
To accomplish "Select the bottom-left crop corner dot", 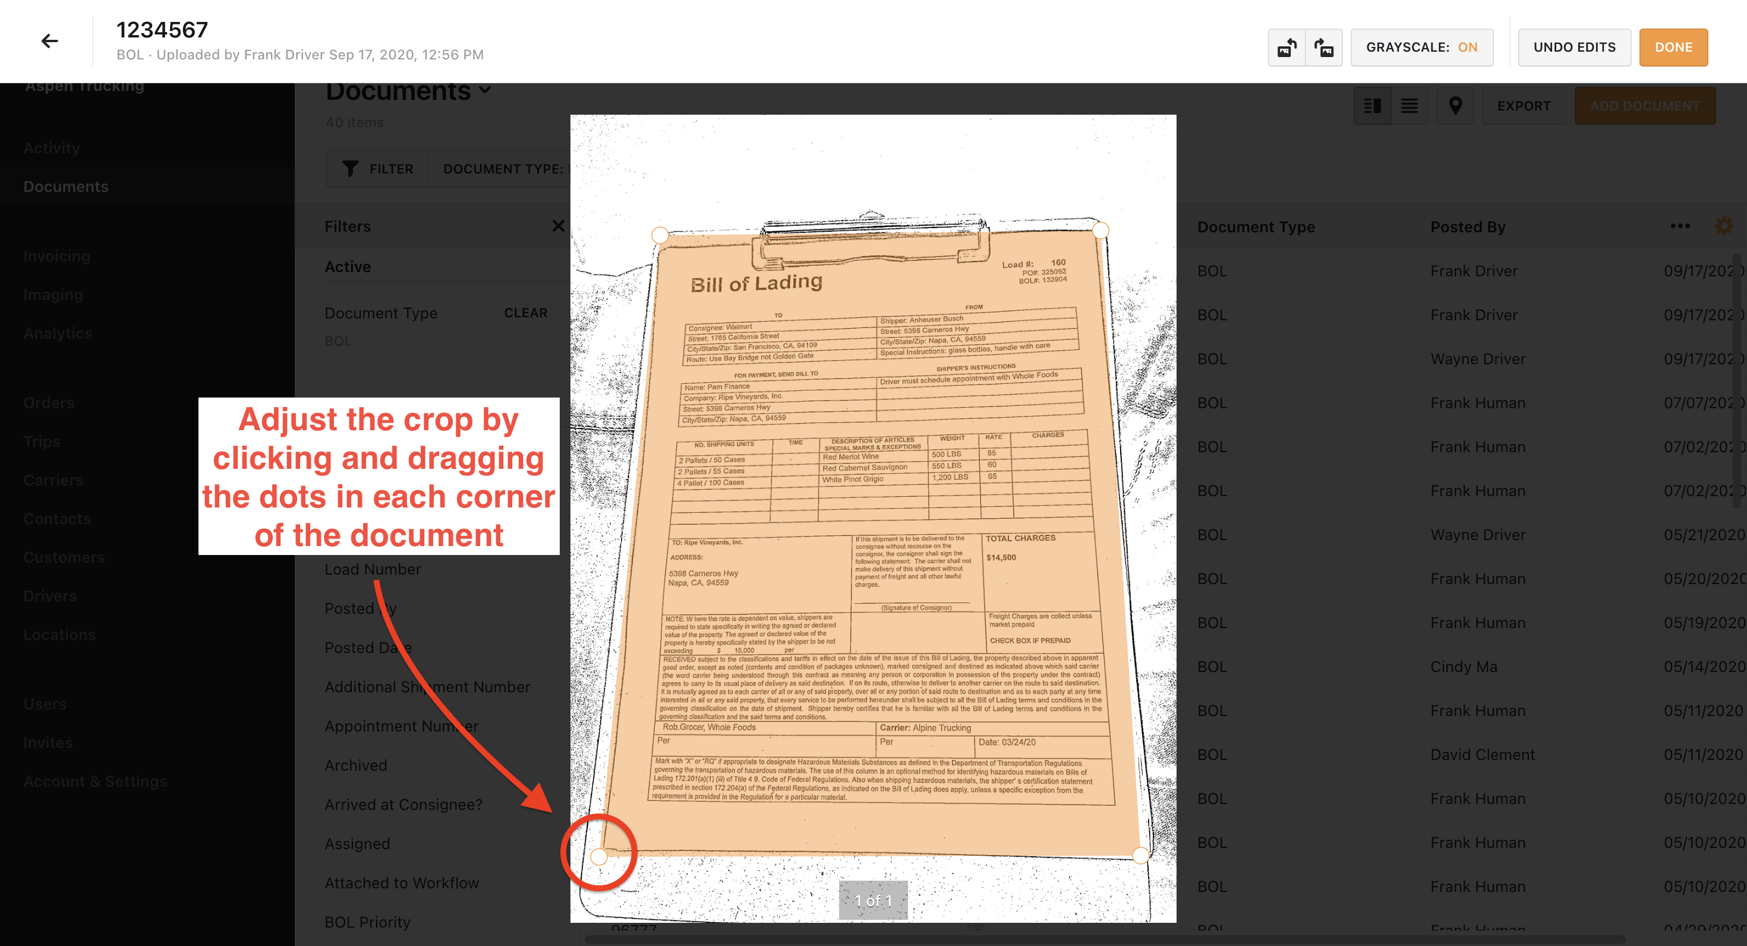I will (x=599, y=856).
